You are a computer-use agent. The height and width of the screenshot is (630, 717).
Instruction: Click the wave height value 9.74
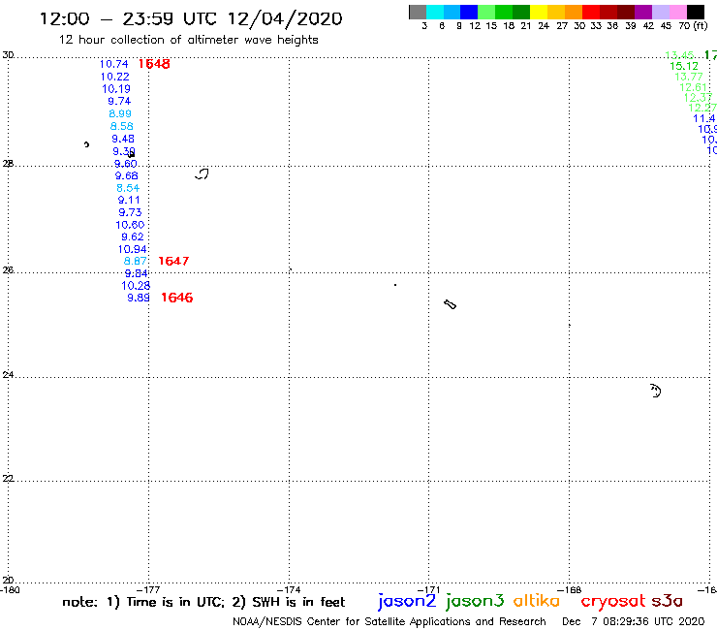pyautogui.click(x=119, y=101)
